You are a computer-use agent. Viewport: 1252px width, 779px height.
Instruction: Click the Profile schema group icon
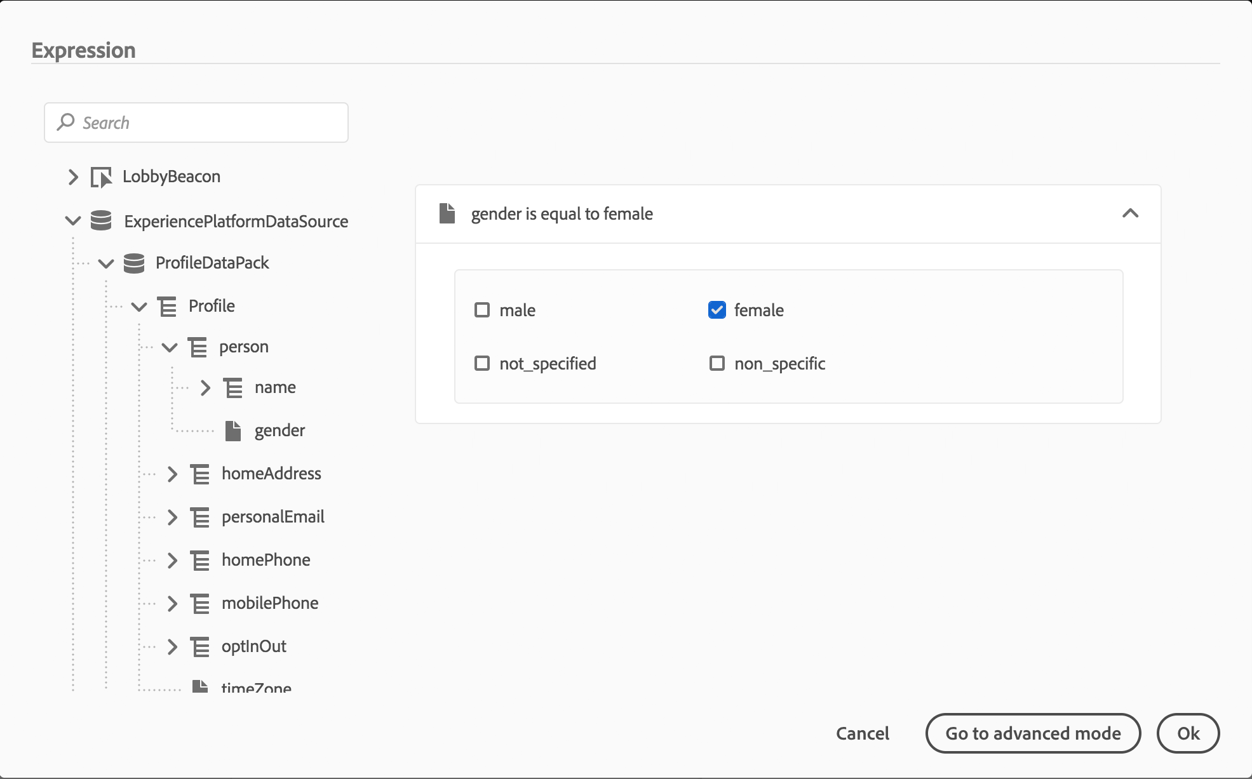point(167,307)
